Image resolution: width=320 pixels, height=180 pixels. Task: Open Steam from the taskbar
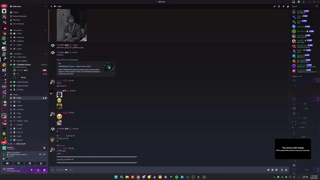154,177
